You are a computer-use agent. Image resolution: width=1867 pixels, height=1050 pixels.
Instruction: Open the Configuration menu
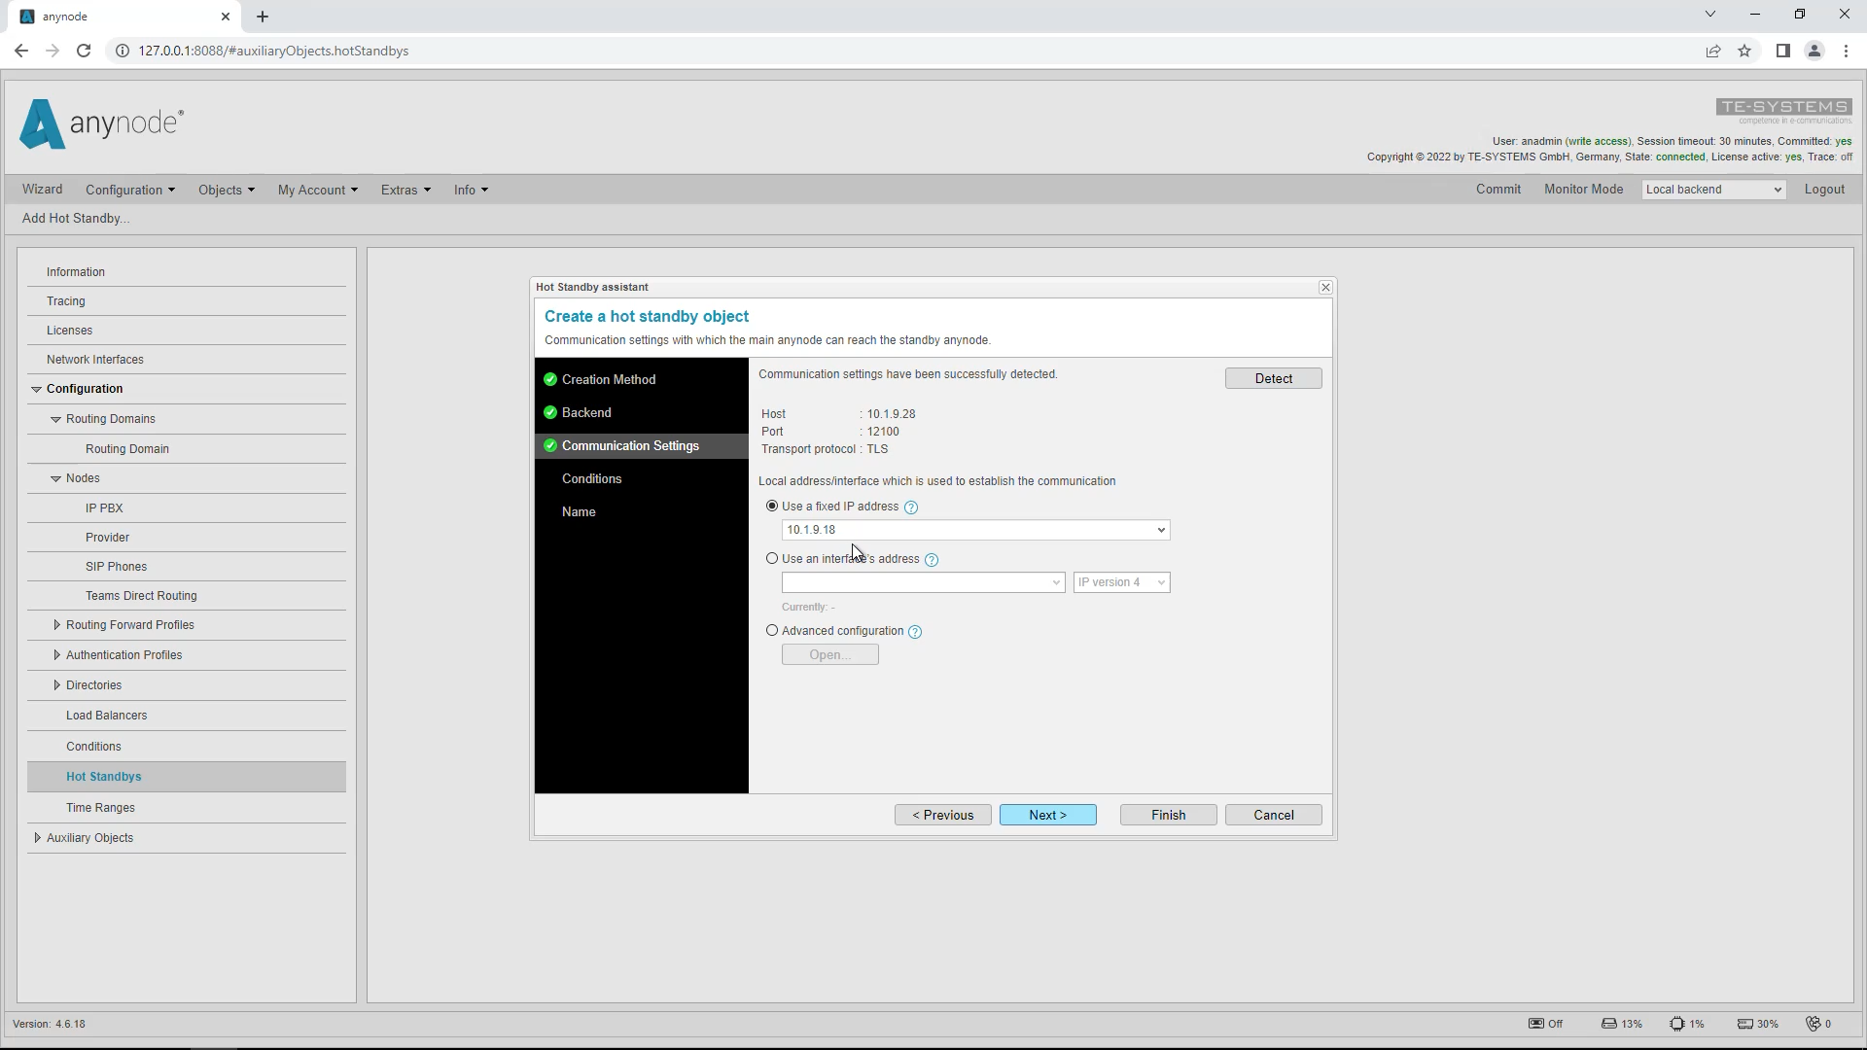pos(130,190)
